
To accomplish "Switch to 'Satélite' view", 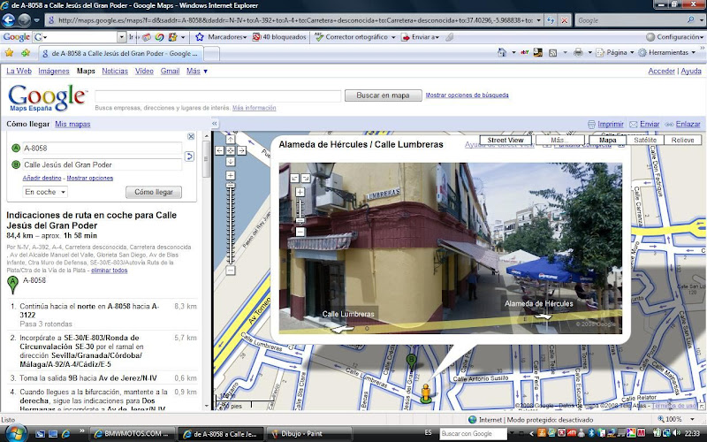I will 645,141.
